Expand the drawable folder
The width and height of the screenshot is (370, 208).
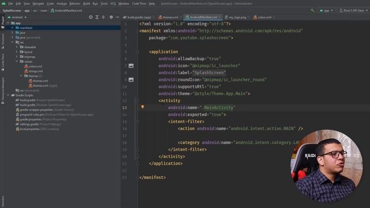[x=17, y=47]
